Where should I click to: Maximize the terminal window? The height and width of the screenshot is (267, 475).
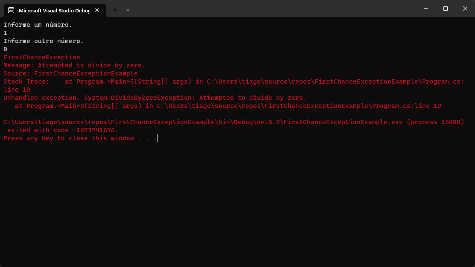[445, 9]
